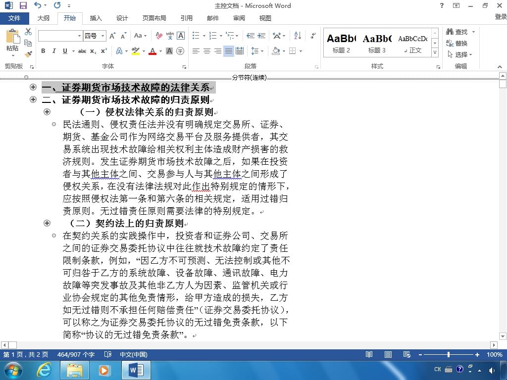Open the font name combo box dropdown
This screenshot has height=380, width=507.
click(x=79, y=36)
